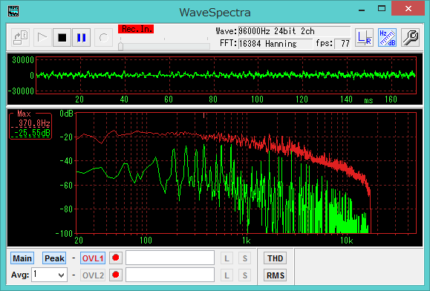The height and width of the screenshot is (291, 430).
Task: Click the Wave format field 96000Hz 24bit 2ch
Action: [294, 31]
